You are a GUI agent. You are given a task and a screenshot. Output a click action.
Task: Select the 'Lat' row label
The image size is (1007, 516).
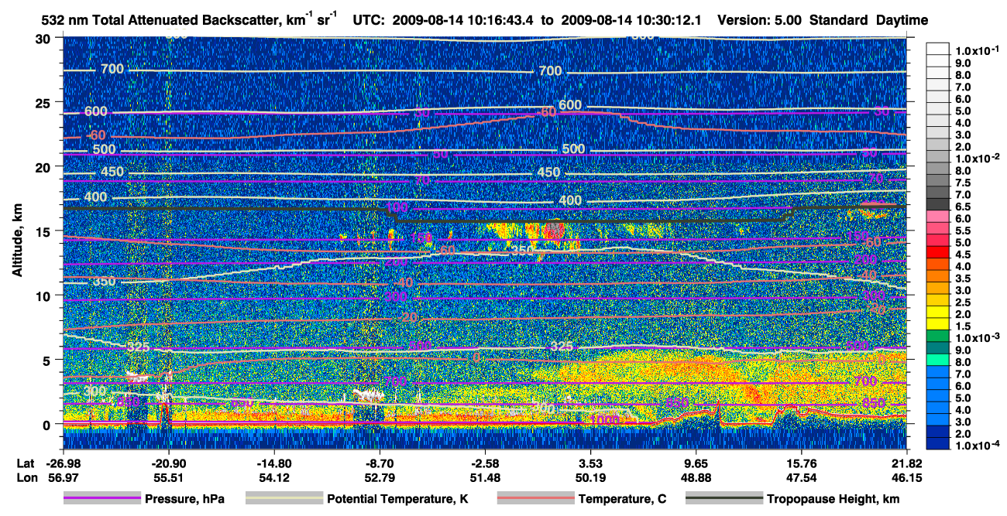click(x=25, y=463)
